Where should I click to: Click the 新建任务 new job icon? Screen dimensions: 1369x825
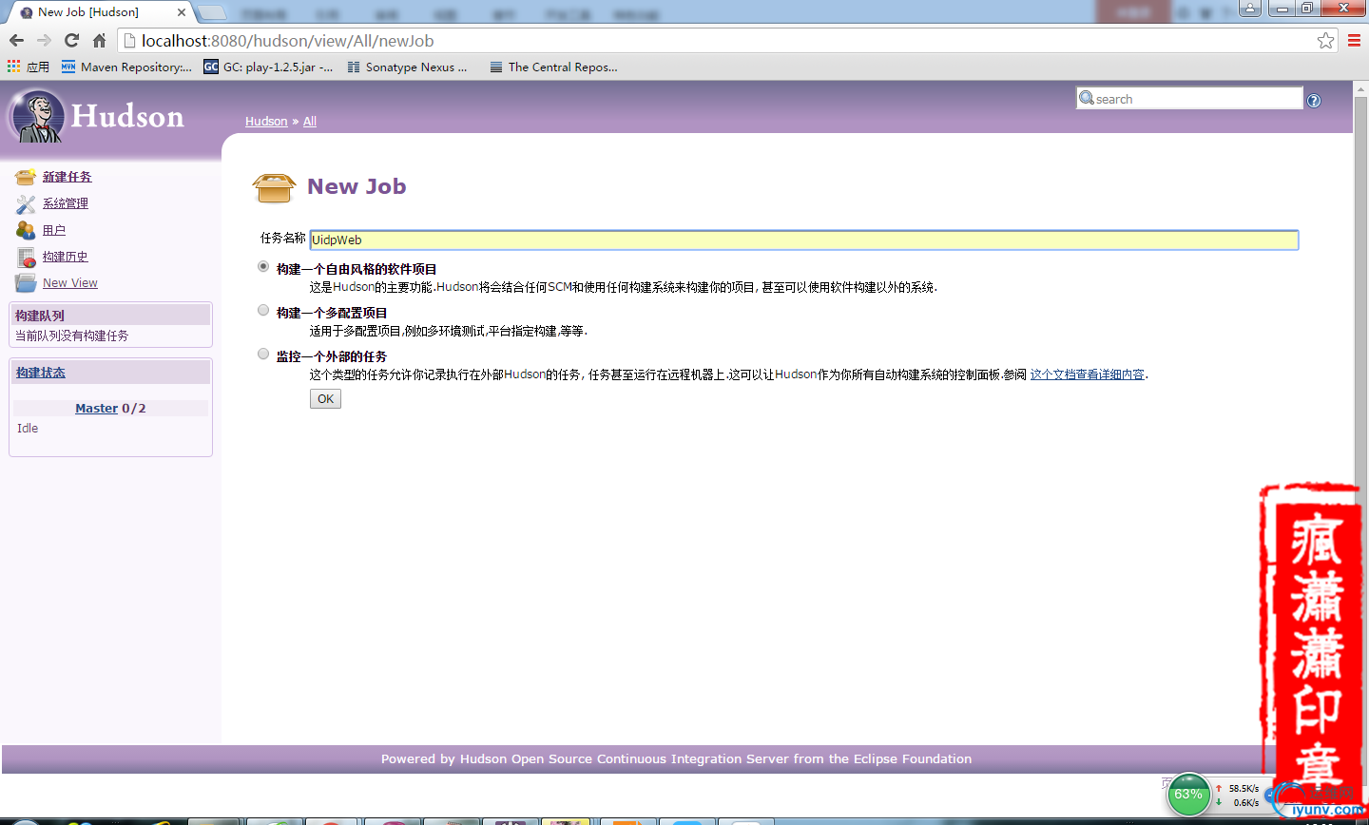click(26, 177)
